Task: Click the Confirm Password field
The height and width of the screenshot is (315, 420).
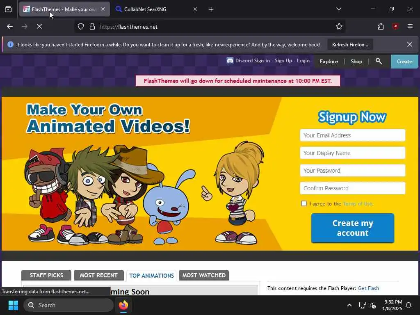Action: (x=352, y=188)
